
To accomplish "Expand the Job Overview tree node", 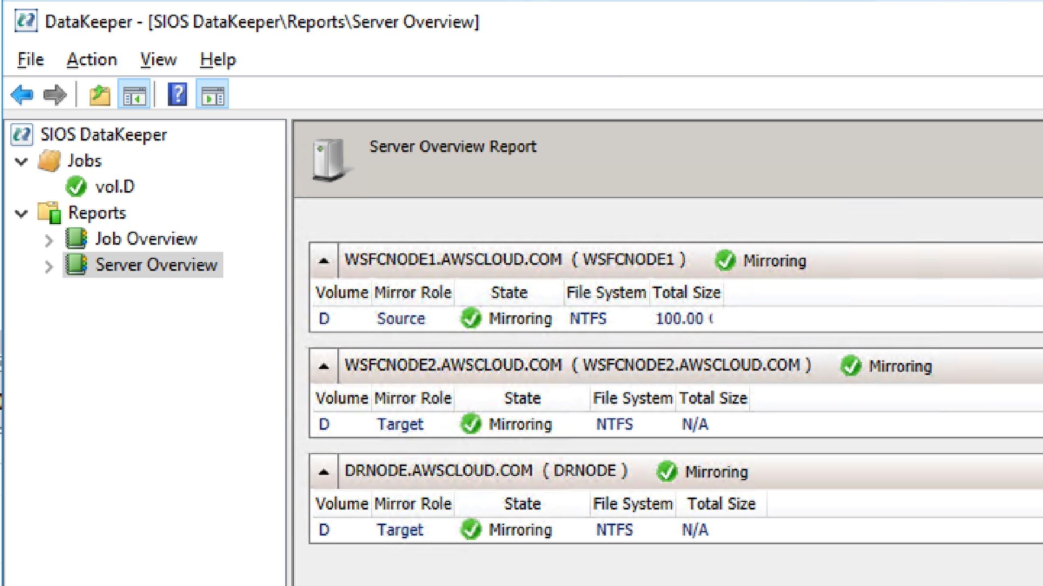I will (49, 240).
